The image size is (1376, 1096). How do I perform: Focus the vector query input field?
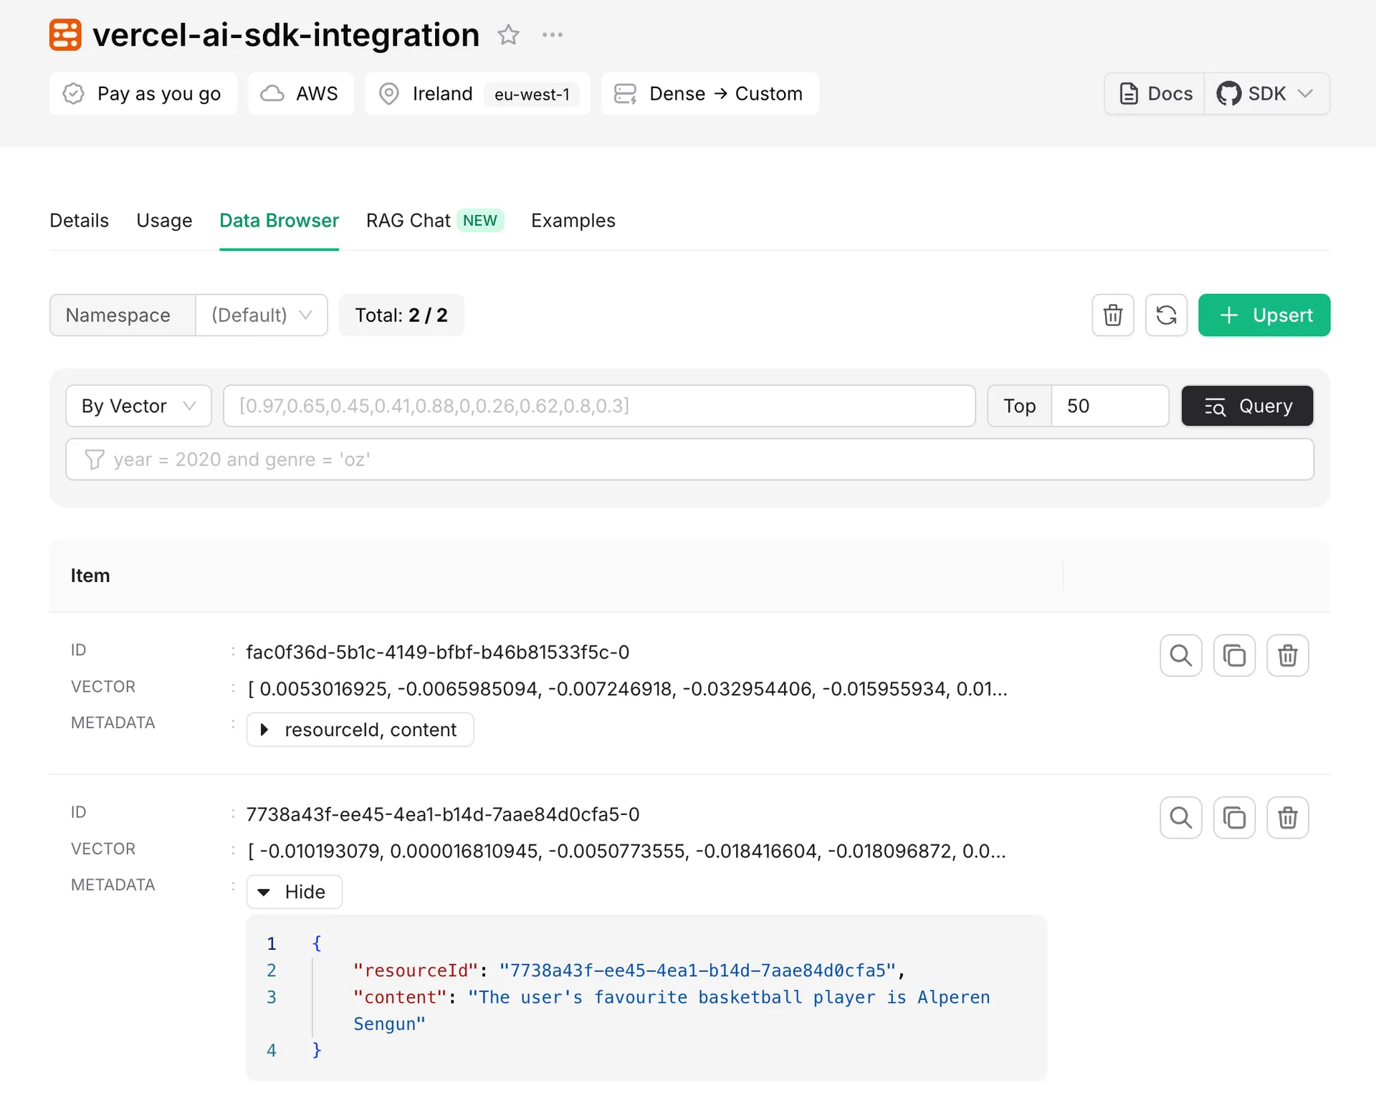coord(599,406)
